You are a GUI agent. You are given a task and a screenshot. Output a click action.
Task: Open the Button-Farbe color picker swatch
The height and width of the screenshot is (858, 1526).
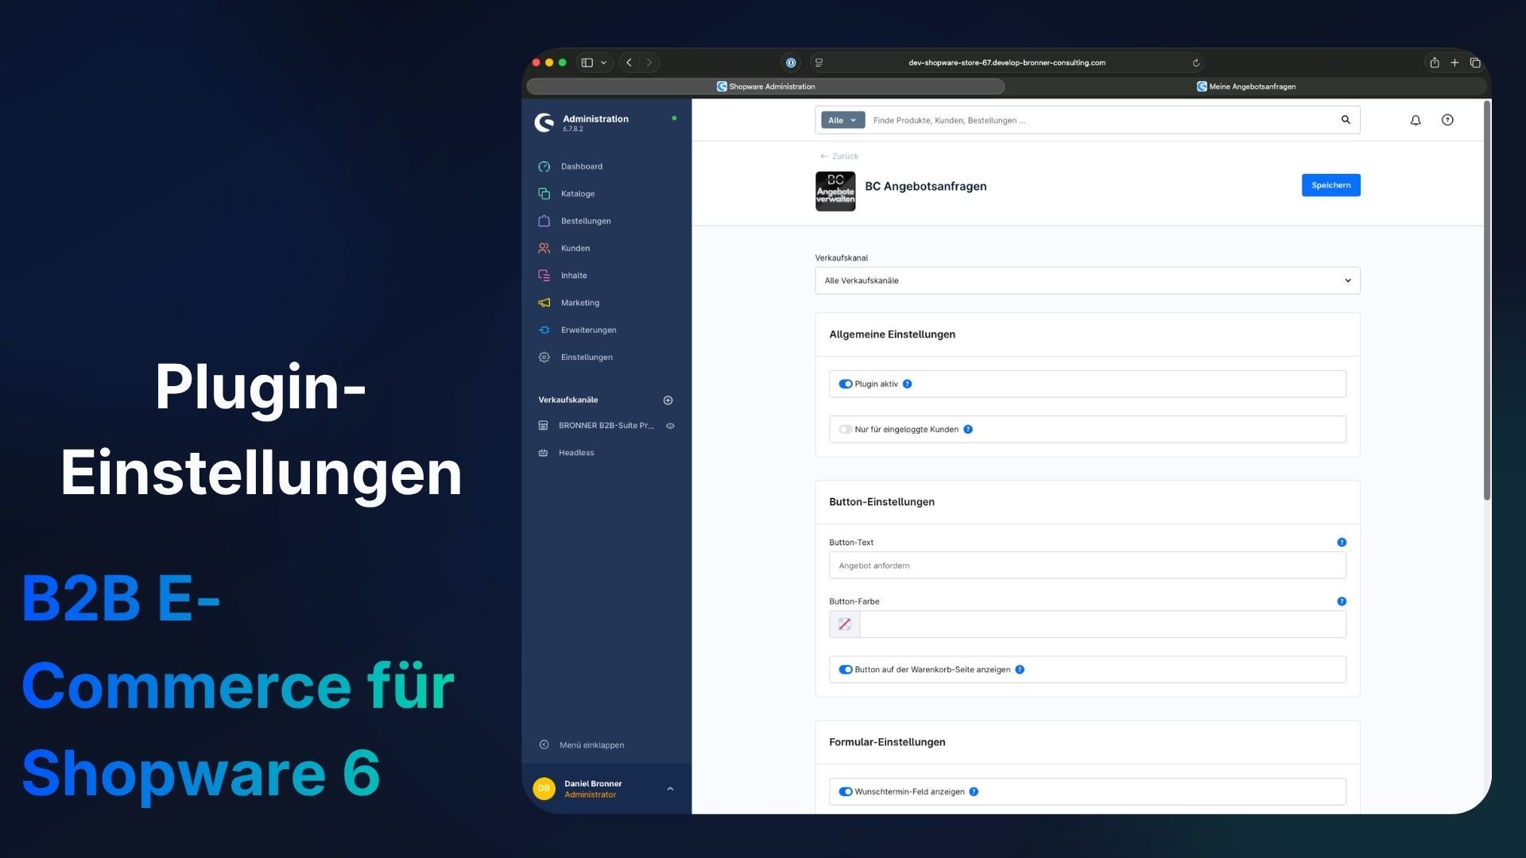(x=845, y=624)
